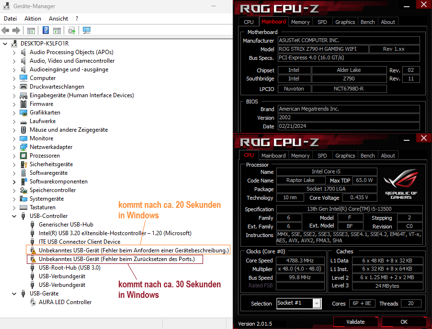The width and height of the screenshot is (432, 329).
Task: Click the Speichercontroller icon
Action: [x=23, y=190]
